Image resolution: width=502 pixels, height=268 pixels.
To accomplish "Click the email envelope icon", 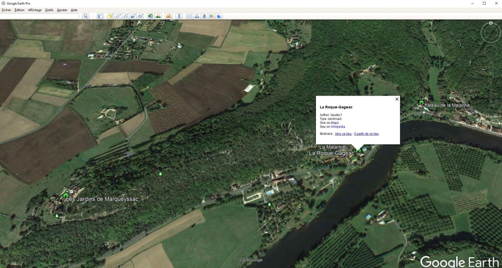I will pos(189,16).
